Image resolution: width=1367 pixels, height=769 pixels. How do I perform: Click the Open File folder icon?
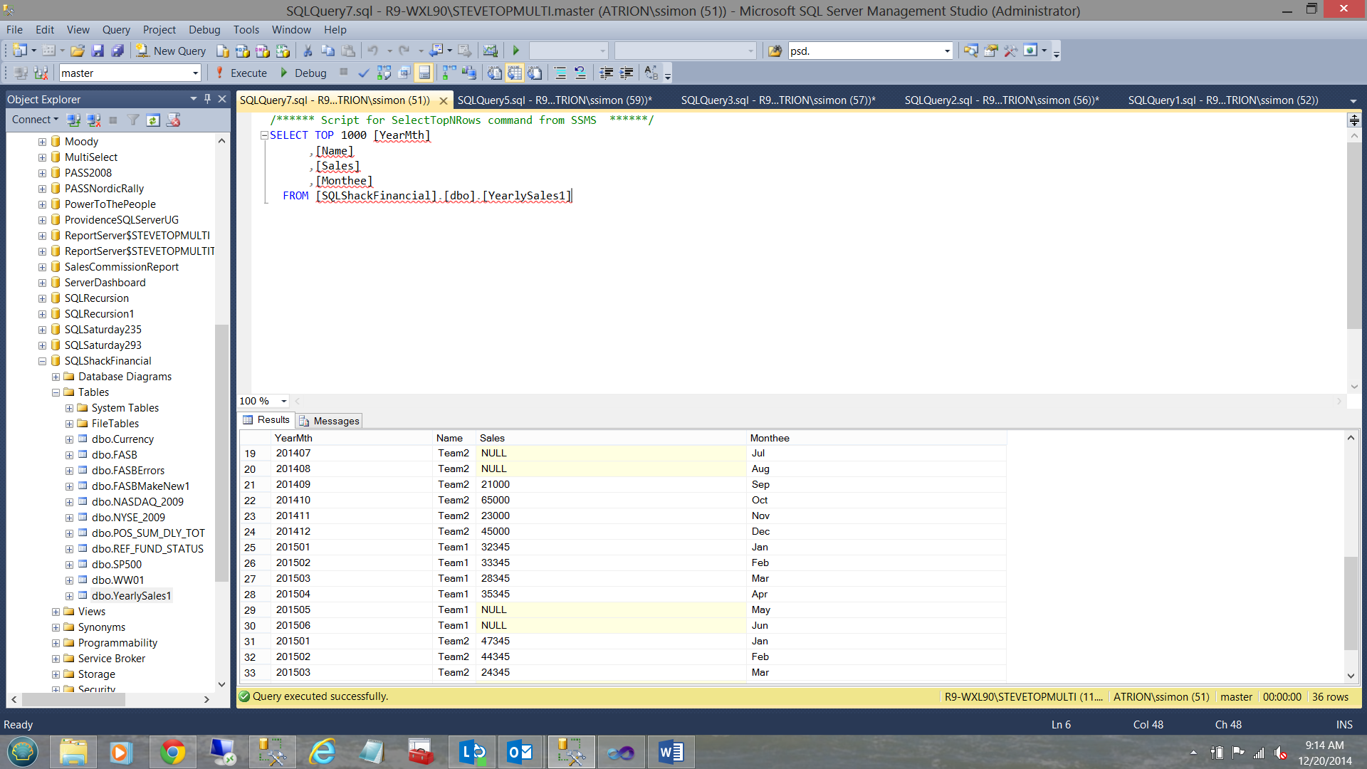point(78,51)
